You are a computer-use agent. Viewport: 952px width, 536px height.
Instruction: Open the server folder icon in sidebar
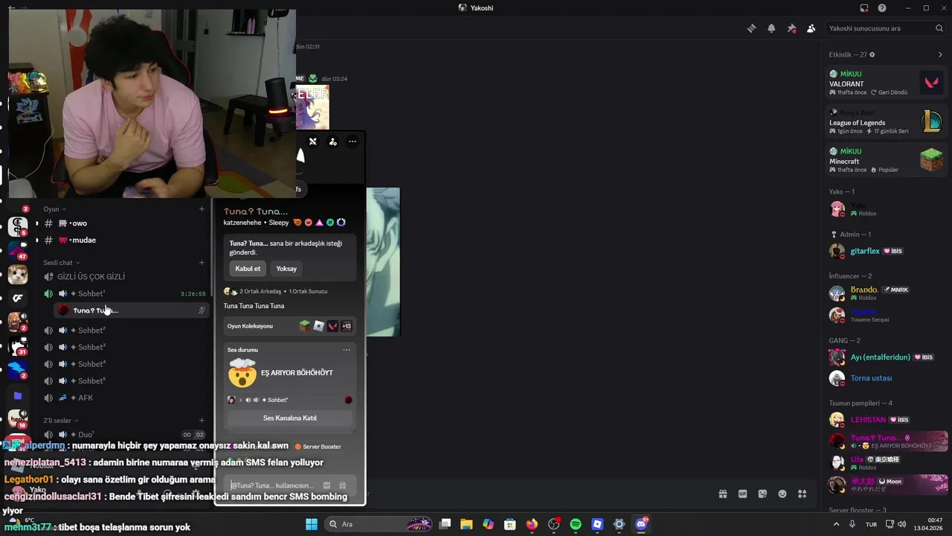click(18, 396)
